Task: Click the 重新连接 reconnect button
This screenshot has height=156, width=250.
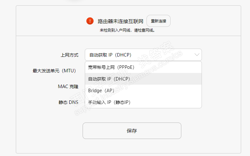Action: point(158,21)
